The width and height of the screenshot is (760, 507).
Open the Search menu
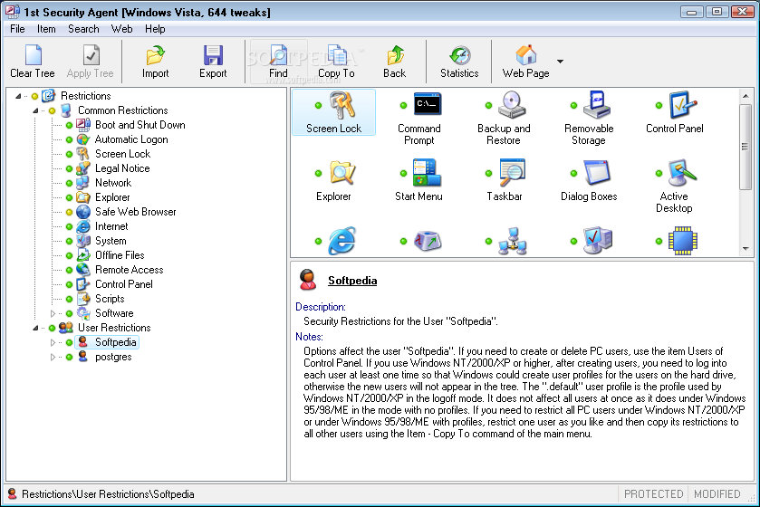pyautogui.click(x=83, y=29)
